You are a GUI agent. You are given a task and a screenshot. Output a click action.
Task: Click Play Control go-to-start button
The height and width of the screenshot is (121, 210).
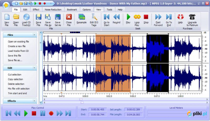[x=8, y=113]
